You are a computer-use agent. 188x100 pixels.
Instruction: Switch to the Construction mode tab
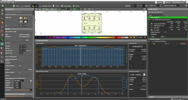(26, 6)
